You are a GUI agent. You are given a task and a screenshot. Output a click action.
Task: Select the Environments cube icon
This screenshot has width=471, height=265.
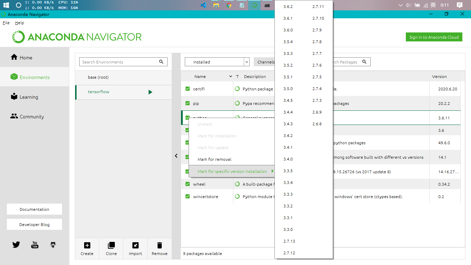coord(14,77)
